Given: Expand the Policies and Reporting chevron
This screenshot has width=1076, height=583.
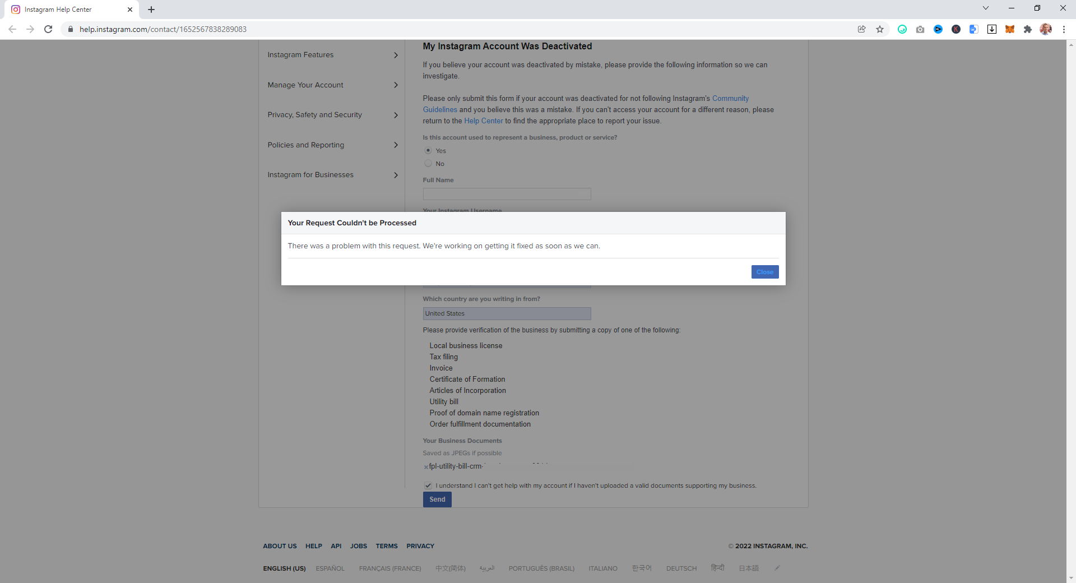Looking at the screenshot, I should click(396, 145).
